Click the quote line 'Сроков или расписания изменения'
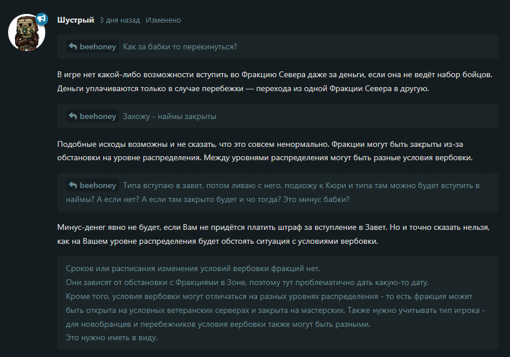510x357 pixels. coord(193,269)
